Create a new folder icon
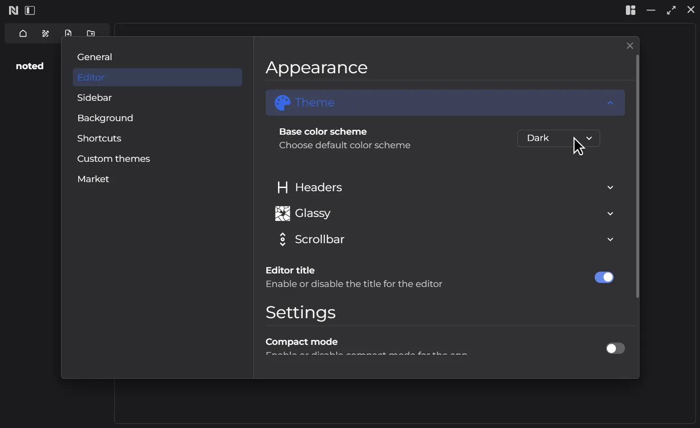The width and height of the screenshot is (700, 428). pyautogui.click(x=91, y=33)
